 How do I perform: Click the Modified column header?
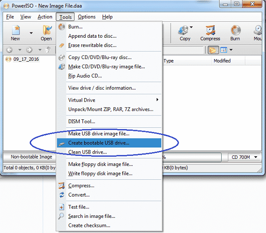point(222,61)
